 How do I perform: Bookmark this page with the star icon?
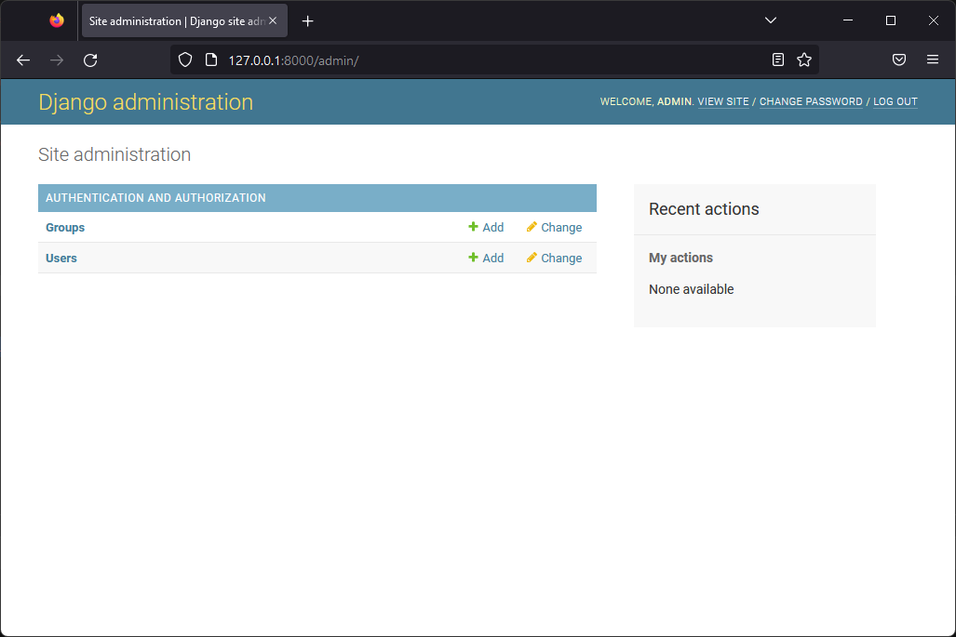[804, 60]
